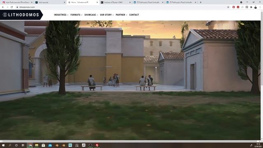Click the media control circle icon
This screenshot has height=148, width=263.
tap(241, 2)
